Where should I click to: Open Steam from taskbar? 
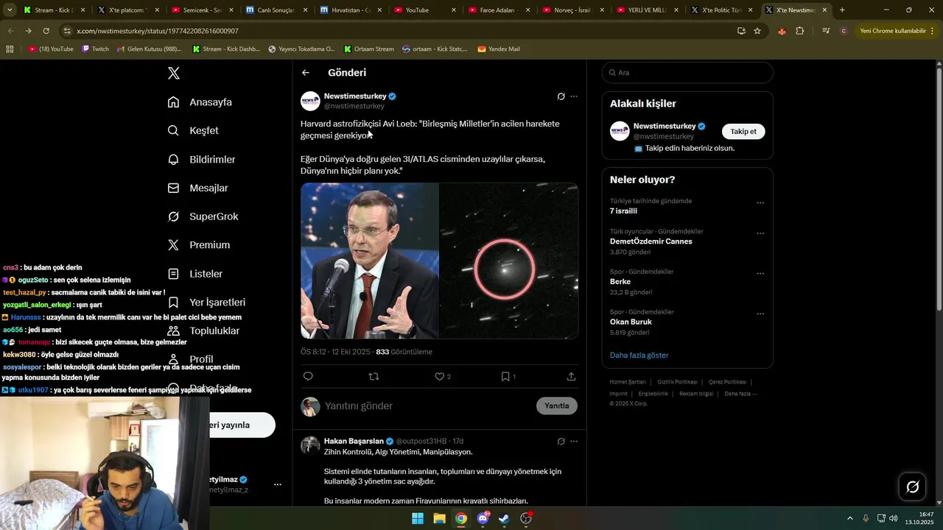point(504,518)
